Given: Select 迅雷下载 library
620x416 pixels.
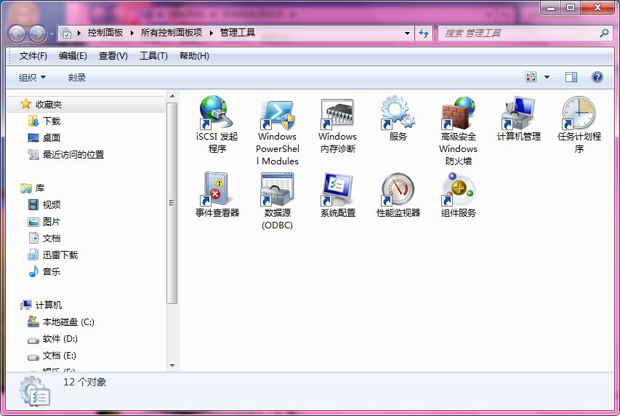Looking at the screenshot, I should coord(53,255).
